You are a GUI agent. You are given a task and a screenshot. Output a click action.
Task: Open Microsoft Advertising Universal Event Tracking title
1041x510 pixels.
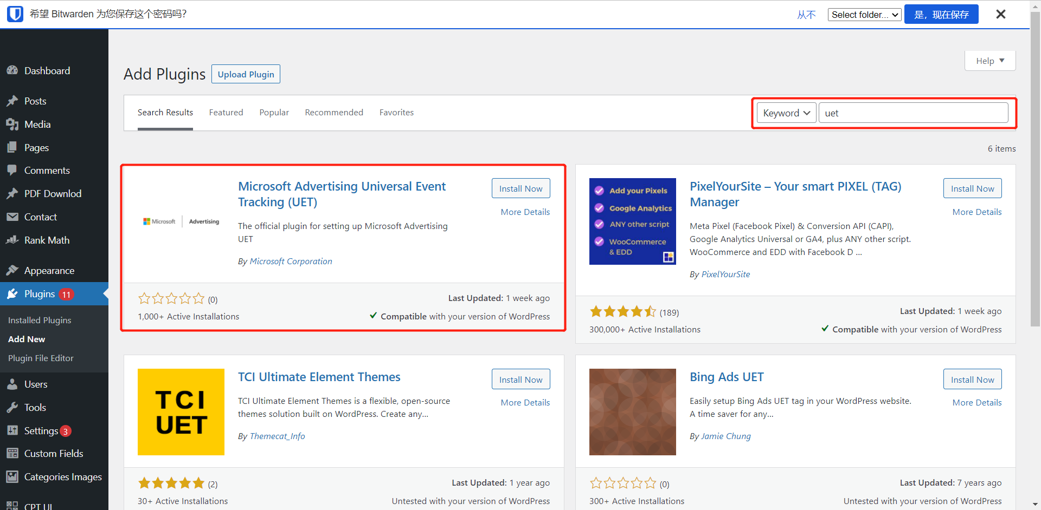(x=342, y=194)
